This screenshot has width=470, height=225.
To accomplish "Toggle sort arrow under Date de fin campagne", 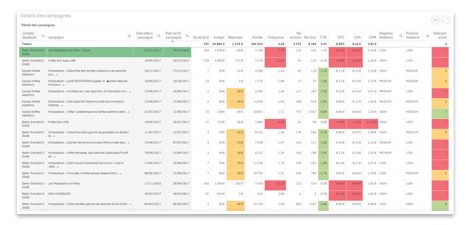I will coord(173,42).
